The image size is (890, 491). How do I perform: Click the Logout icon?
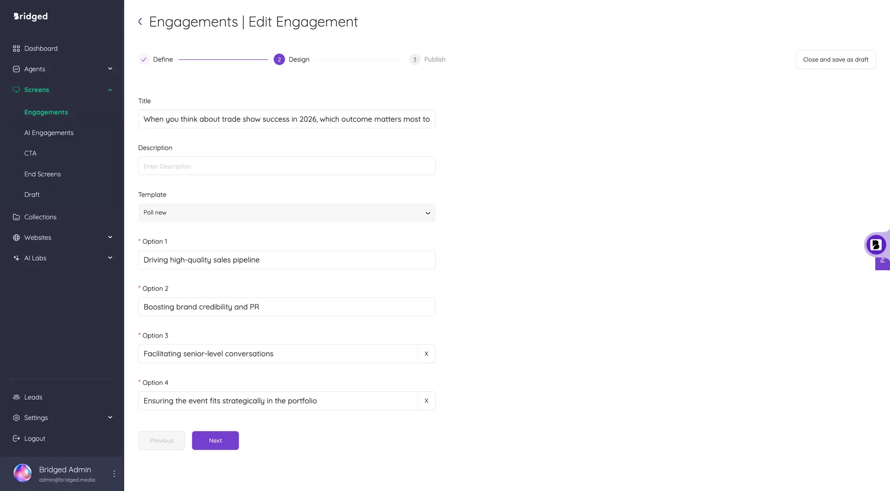click(16, 438)
